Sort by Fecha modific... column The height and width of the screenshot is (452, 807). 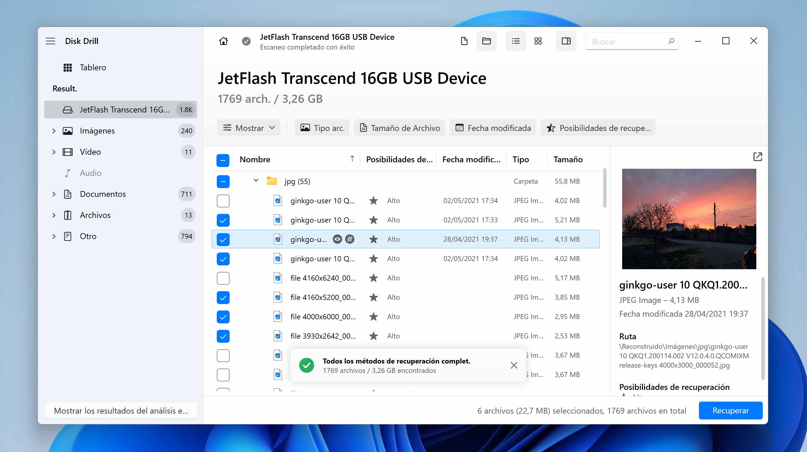[471, 159]
